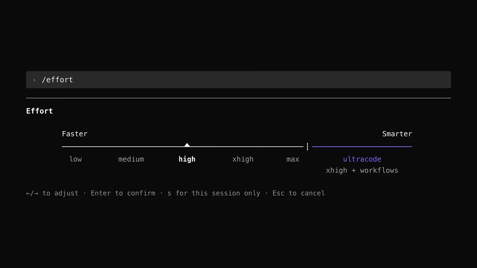The height and width of the screenshot is (268, 477).
Task: Click the 'Smarter' label
Action: [397, 134]
